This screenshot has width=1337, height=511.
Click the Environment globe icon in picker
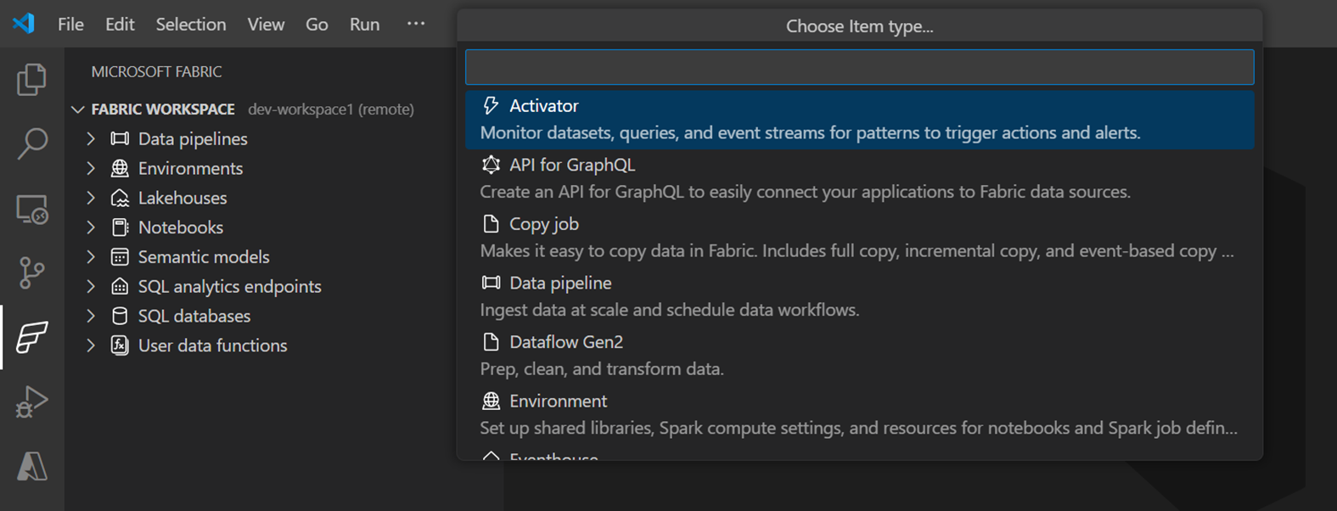coord(491,401)
